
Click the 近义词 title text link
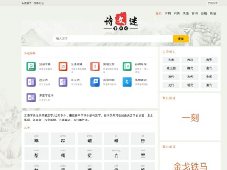coord(44,80)
